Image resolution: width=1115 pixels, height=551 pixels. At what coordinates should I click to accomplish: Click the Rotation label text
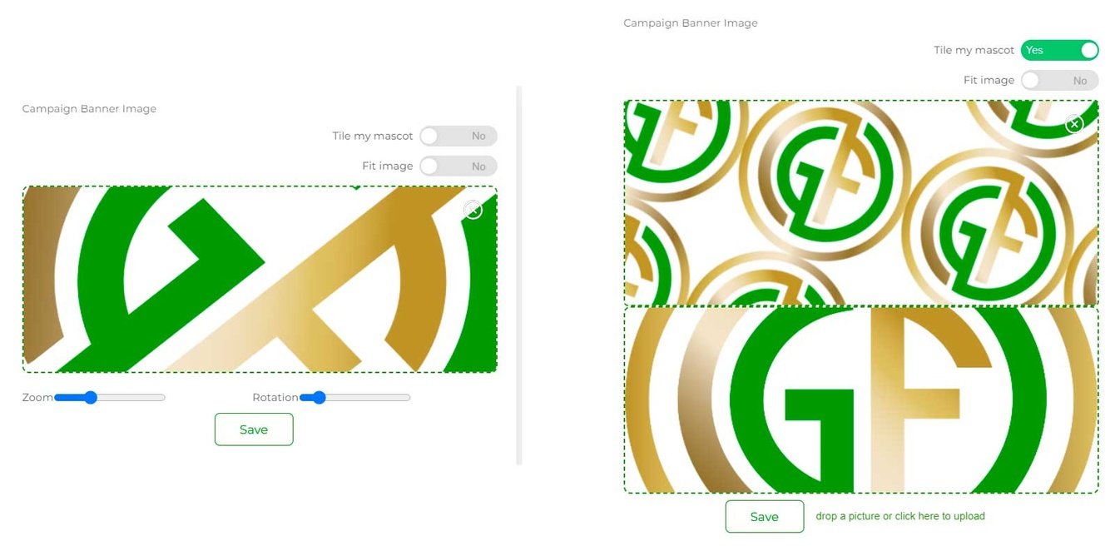(275, 398)
